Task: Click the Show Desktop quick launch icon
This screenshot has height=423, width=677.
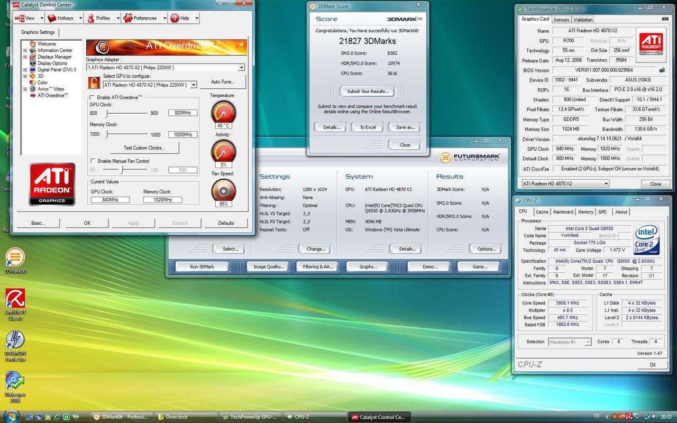Action: coord(28,417)
